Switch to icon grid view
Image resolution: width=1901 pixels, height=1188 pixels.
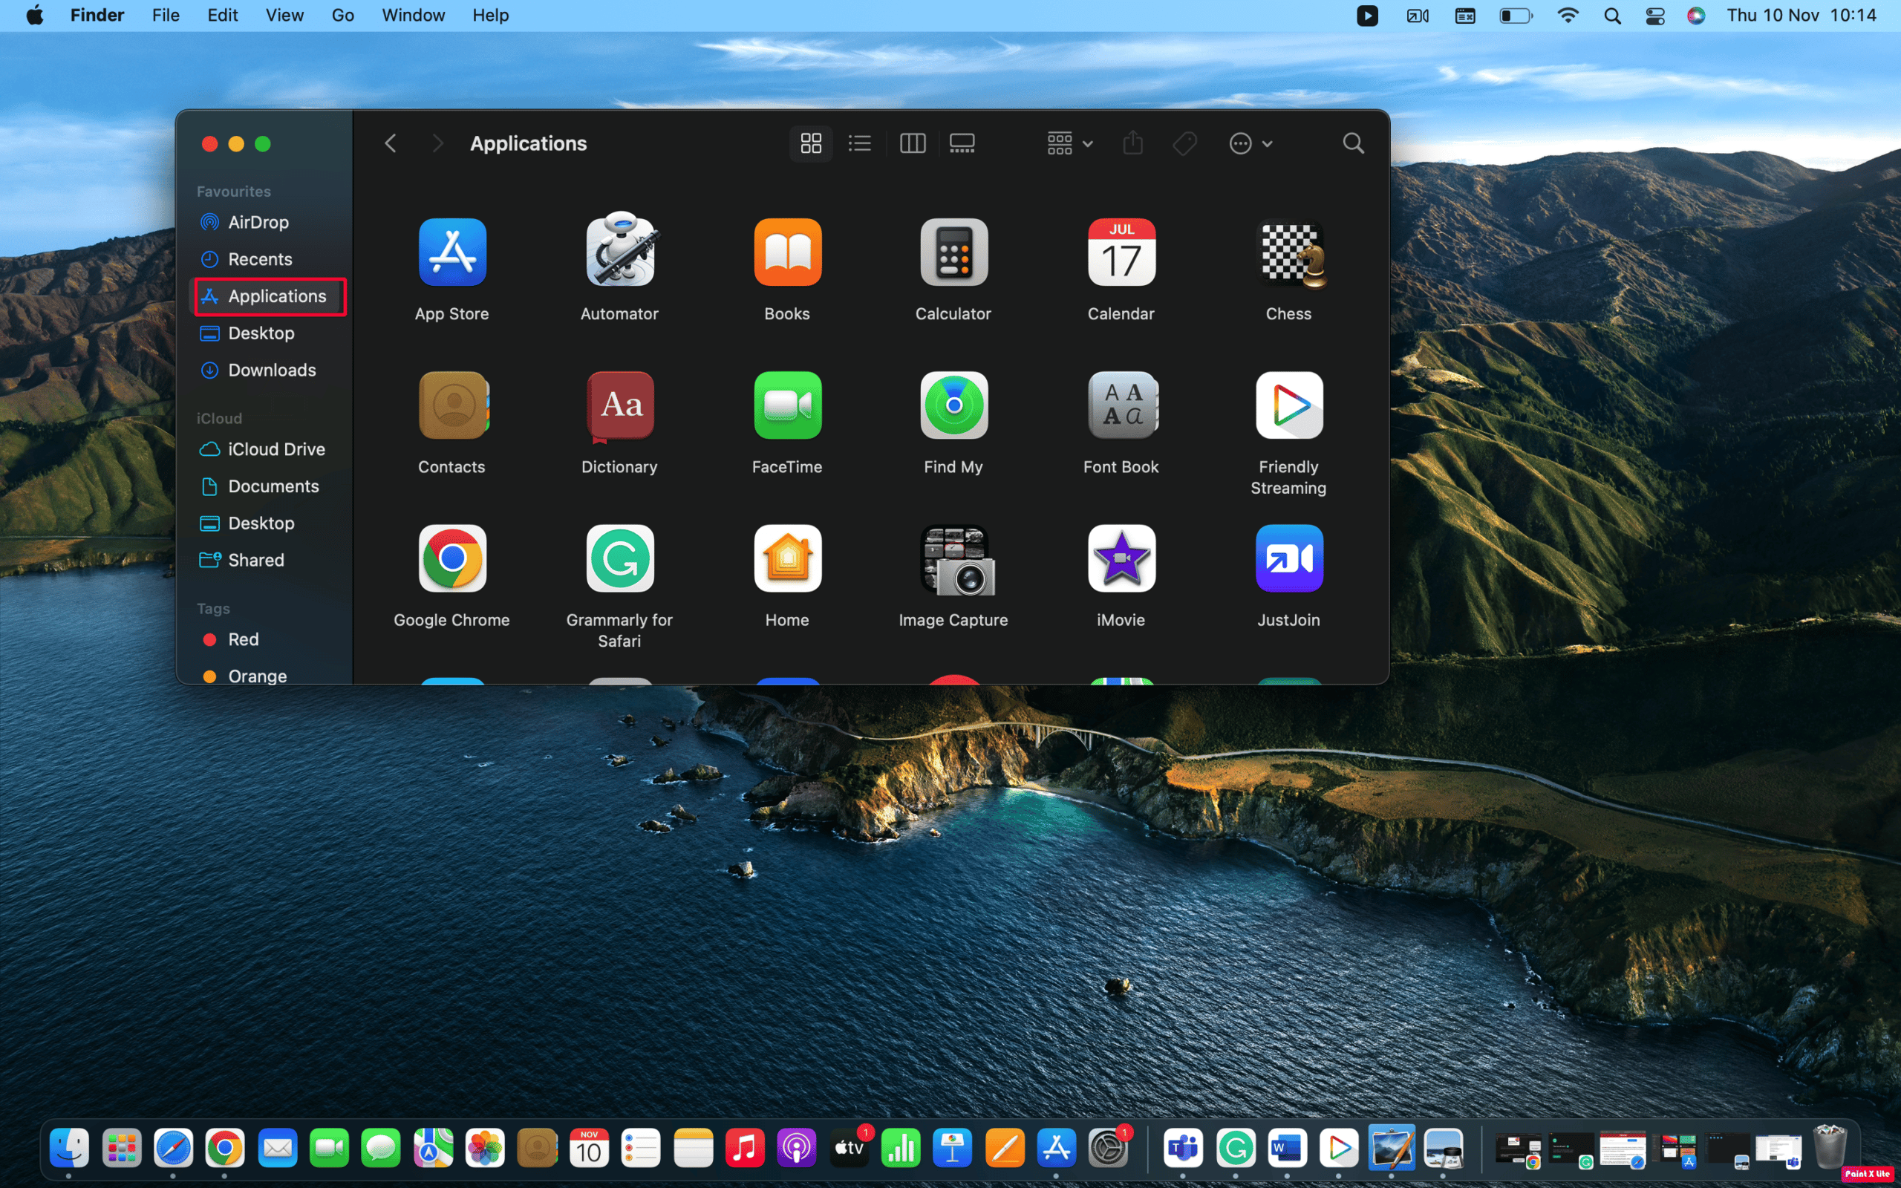click(x=810, y=143)
